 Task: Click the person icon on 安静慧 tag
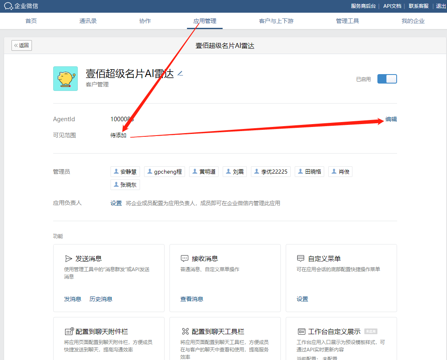[x=116, y=172]
